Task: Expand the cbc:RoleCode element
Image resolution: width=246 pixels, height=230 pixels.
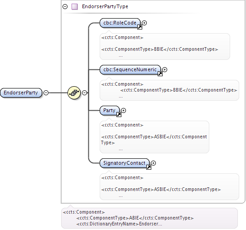Action: [x=145, y=23]
